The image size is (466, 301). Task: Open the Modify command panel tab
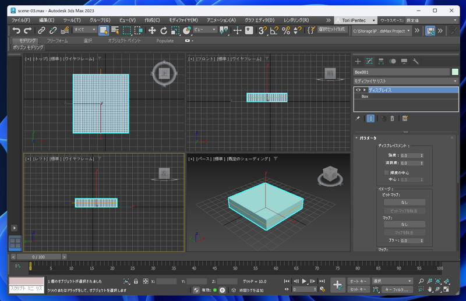coord(369,62)
